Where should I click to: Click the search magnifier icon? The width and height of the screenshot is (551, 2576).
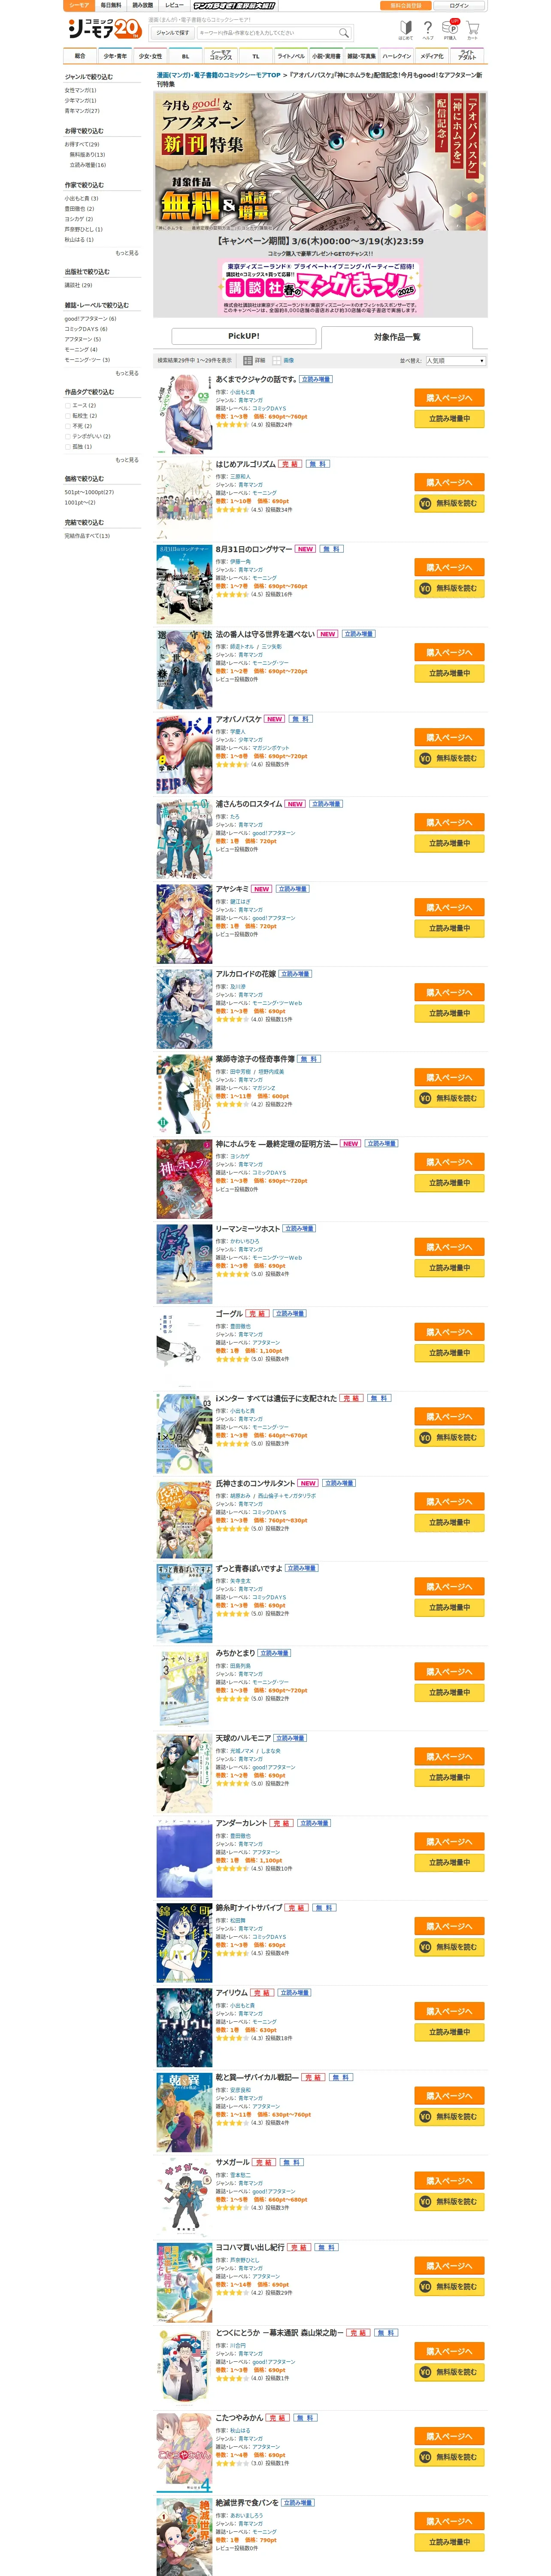(344, 33)
